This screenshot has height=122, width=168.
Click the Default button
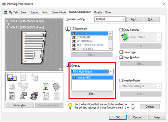pos(150,107)
